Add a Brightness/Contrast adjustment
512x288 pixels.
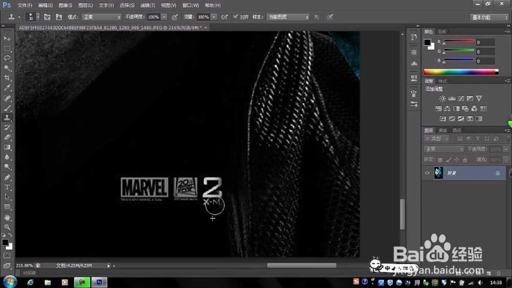(x=442, y=98)
